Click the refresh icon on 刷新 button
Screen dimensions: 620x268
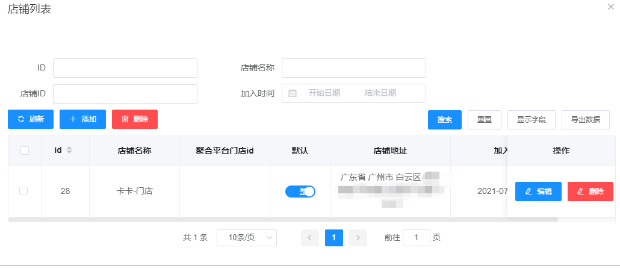point(21,119)
